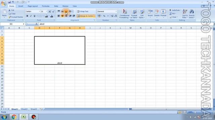Screen dimensions: 215x120
Task: Expand the Alignment dialog launcher
Action: click(94, 20)
